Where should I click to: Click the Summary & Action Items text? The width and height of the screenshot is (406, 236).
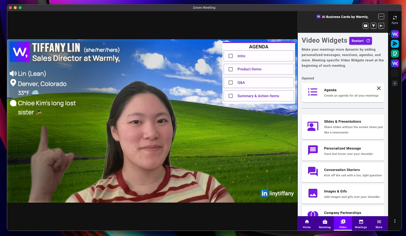[x=258, y=96]
